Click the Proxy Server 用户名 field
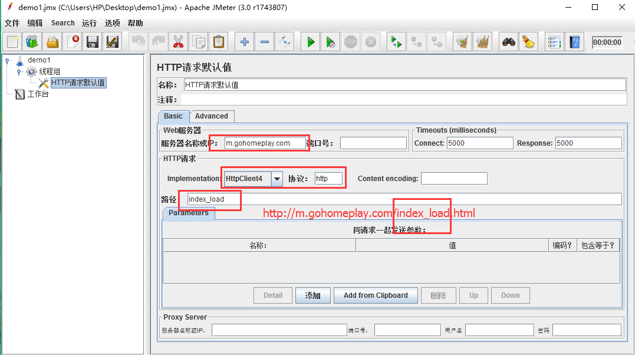635x355 pixels. coord(499,330)
